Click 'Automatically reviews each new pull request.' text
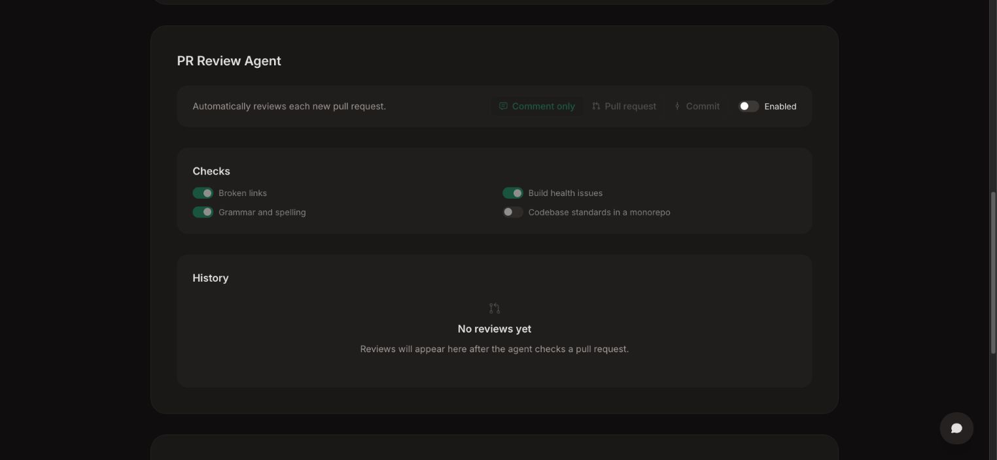The width and height of the screenshot is (997, 460). [x=289, y=107]
